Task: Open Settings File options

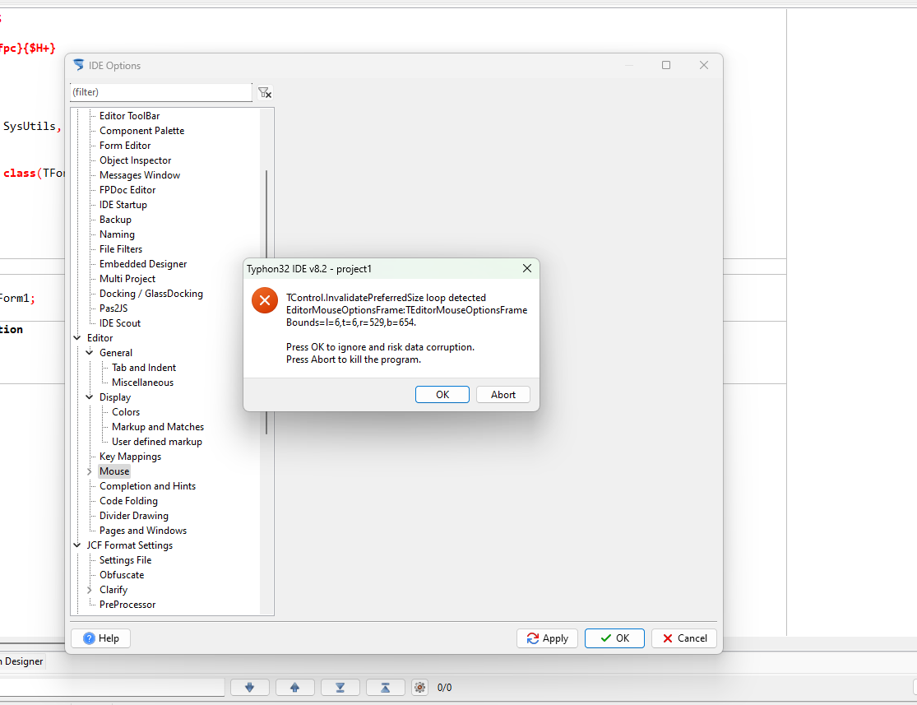Action: point(125,560)
